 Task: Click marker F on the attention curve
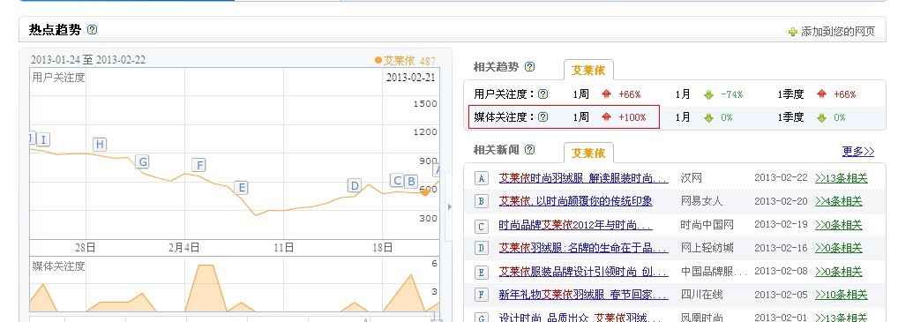coord(199,165)
